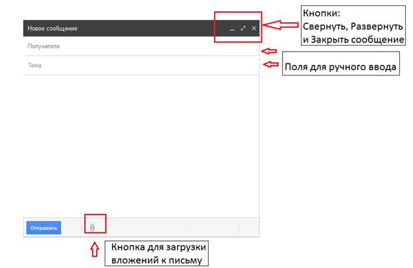Expand compose window to full screen
Screen dimensions: 413x268
point(243,28)
